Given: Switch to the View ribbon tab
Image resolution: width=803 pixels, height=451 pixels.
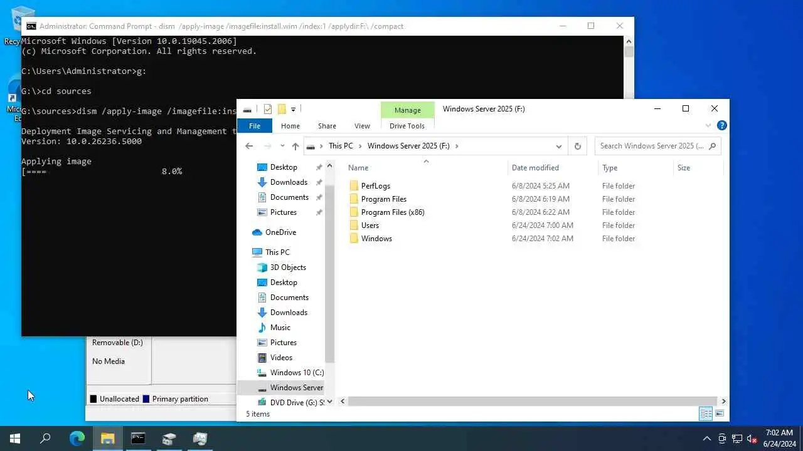Looking at the screenshot, I should click(x=362, y=126).
